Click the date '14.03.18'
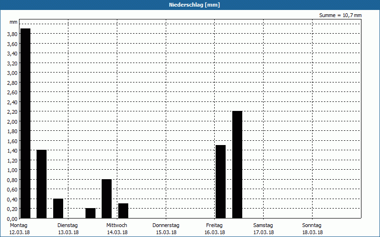 (x=117, y=233)
